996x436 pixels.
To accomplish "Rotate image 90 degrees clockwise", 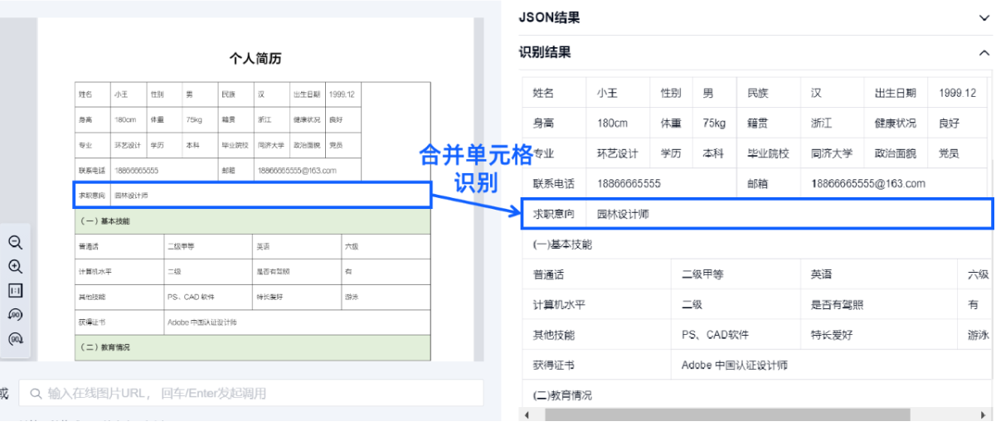I will (x=15, y=339).
